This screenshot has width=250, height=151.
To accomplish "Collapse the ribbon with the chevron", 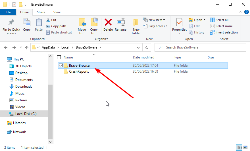I will pos(240,12).
